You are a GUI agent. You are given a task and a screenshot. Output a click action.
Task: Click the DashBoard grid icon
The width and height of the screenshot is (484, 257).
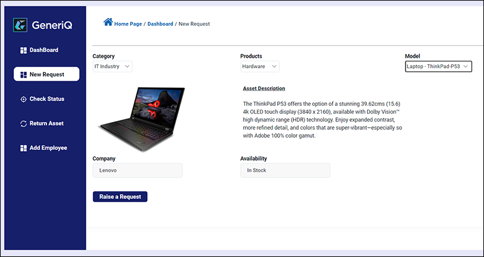[24, 51]
